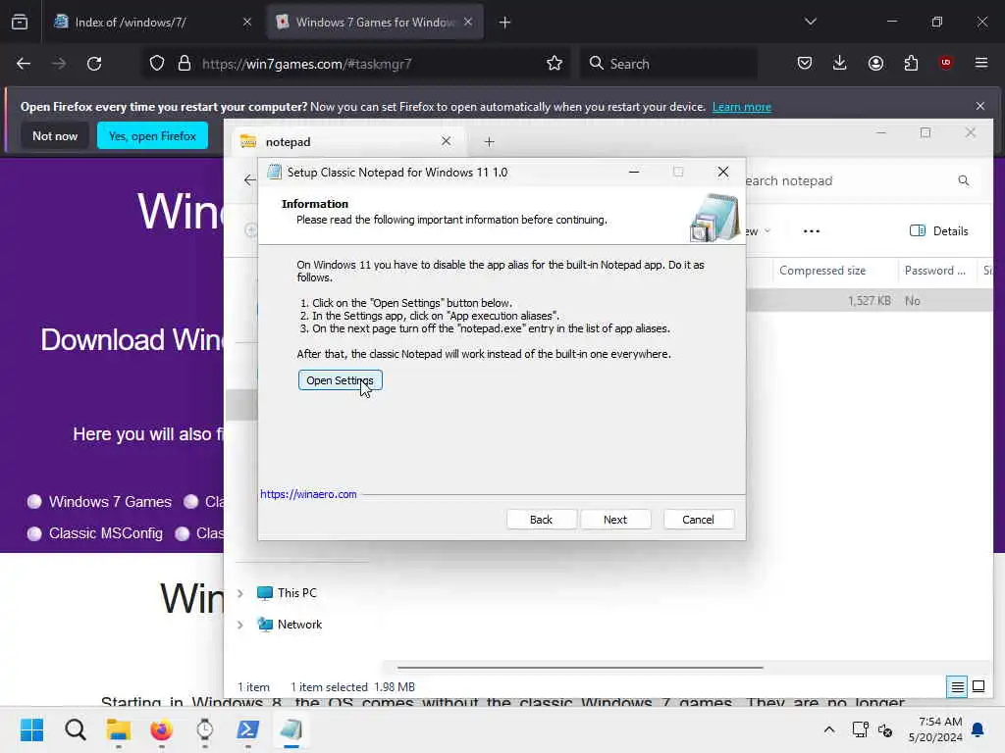Toggle the Details pane in File Explorer
1005x753 pixels.
pyautogui.click(x=939, y=231)
